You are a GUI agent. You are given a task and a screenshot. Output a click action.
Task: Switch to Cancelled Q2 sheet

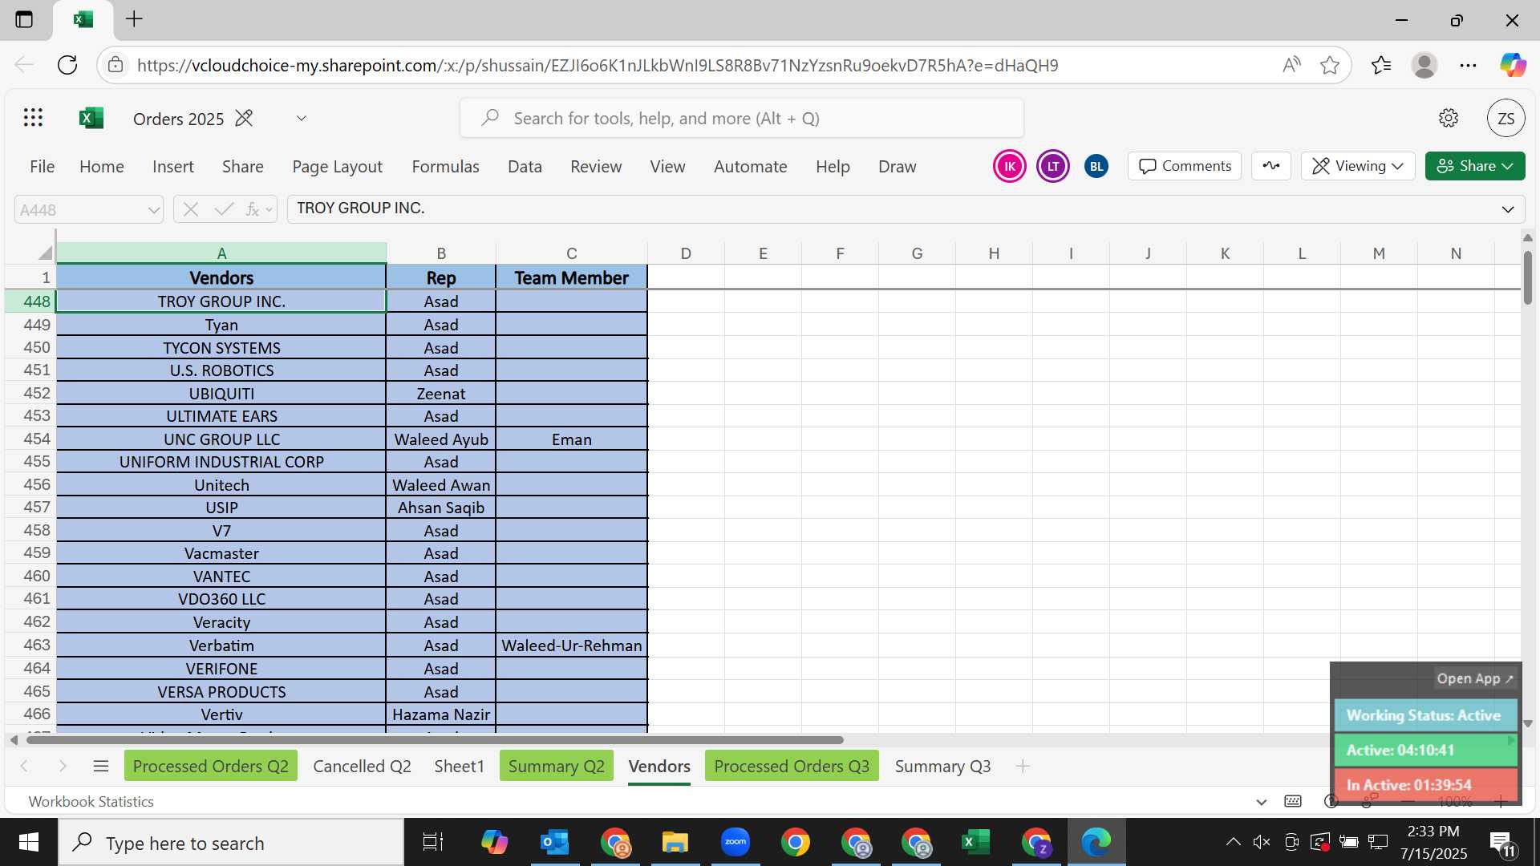pos(362,766)
